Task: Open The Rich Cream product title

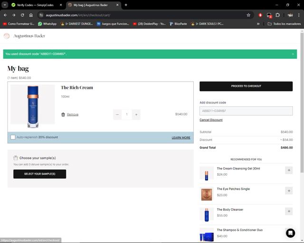Action: (77, 88)
